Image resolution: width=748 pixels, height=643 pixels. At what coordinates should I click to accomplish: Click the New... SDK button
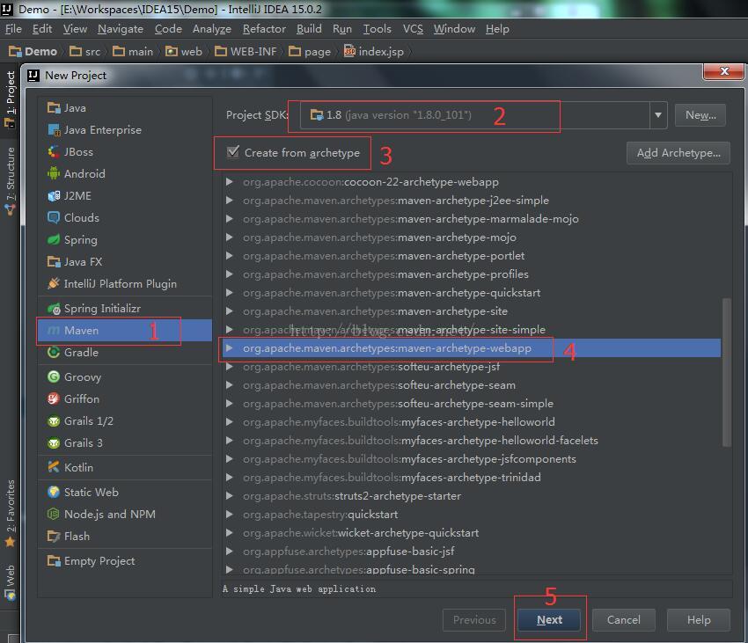click(700, 115)
